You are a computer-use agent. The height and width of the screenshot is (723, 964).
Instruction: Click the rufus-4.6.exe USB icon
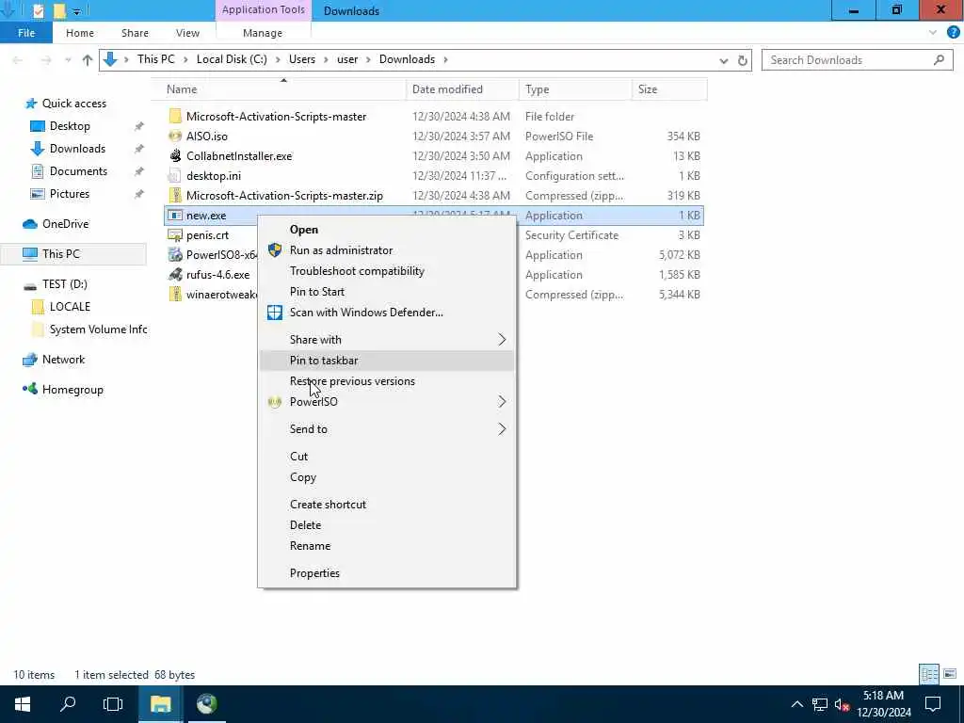tap(175, 274)
